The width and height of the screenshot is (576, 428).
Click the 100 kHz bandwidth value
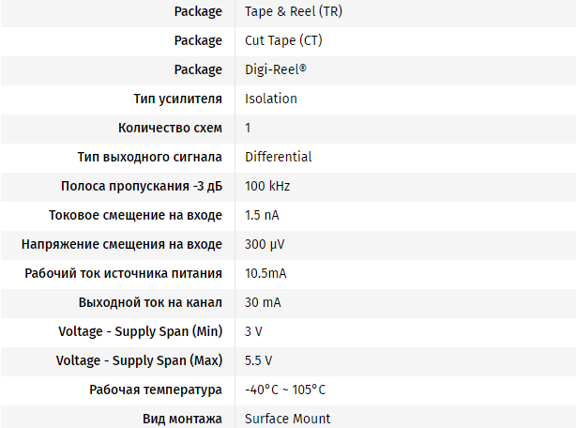click(267, 186)
